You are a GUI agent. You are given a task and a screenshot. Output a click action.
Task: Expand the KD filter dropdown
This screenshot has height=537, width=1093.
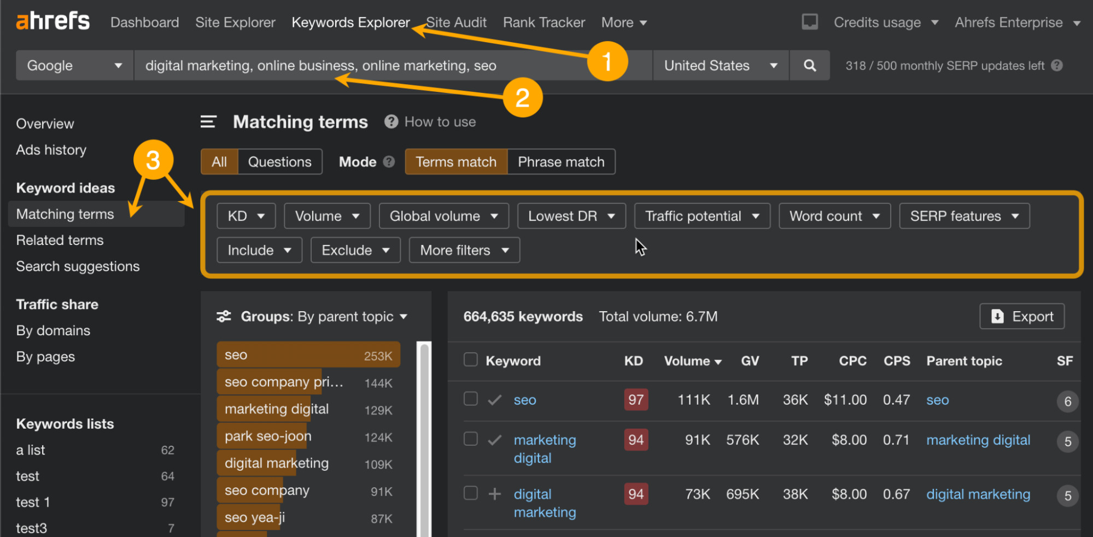pyautogui.click(x=246, y=215)
